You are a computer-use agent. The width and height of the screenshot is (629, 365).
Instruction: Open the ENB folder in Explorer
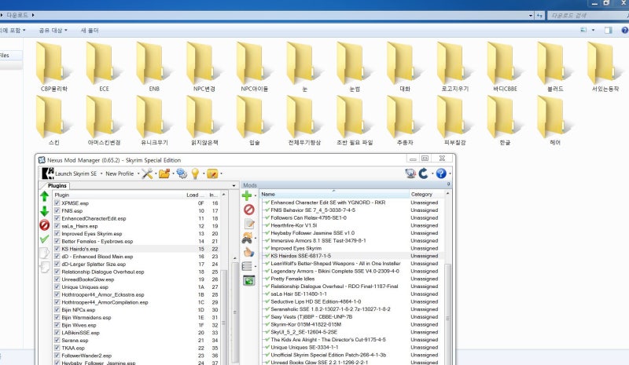(154, 68)
